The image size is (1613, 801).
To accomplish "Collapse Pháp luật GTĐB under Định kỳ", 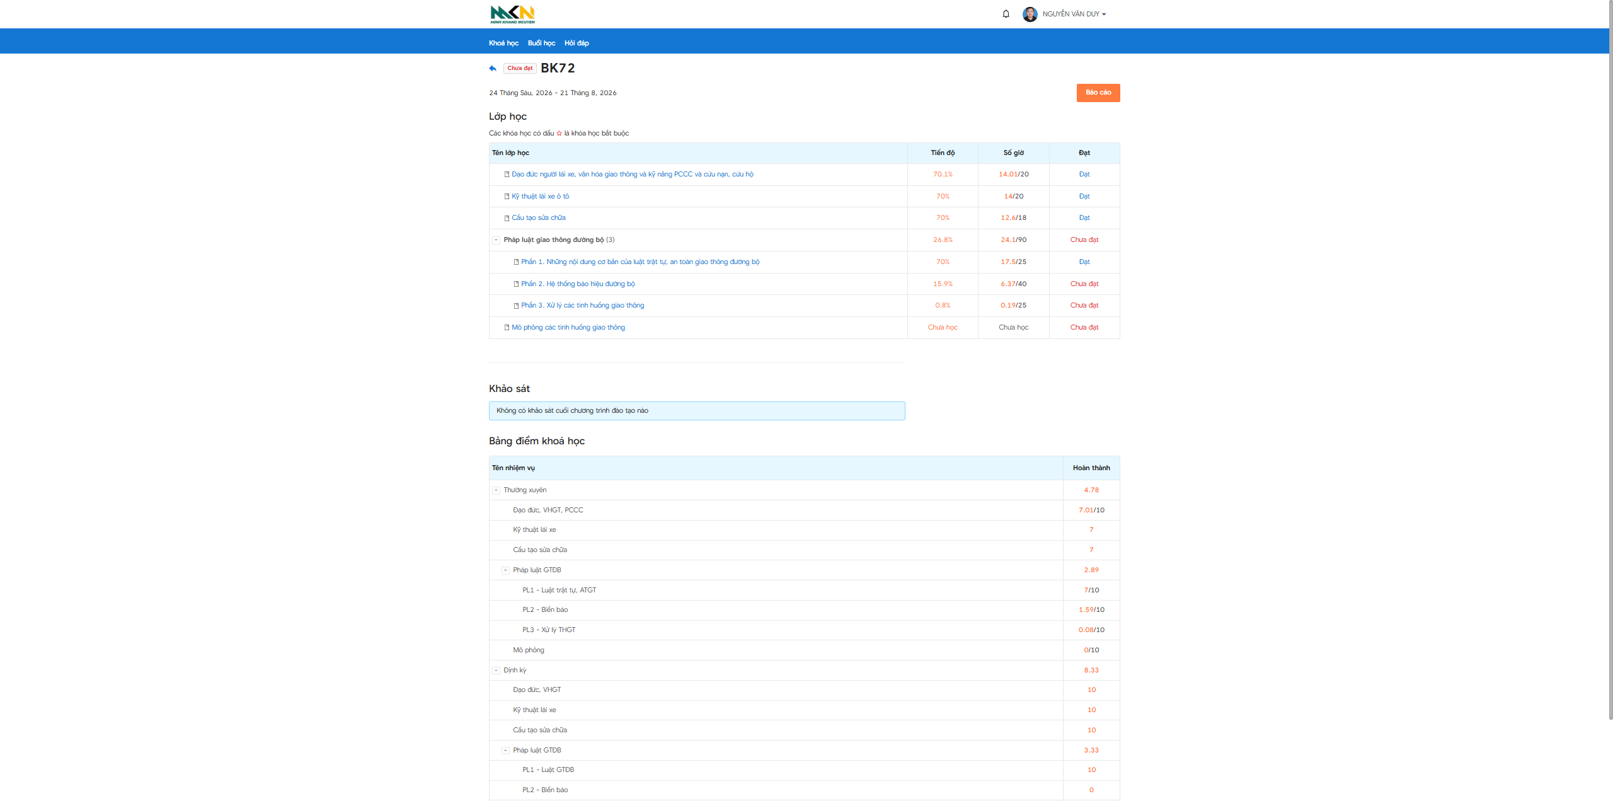I will click(505, 751).
